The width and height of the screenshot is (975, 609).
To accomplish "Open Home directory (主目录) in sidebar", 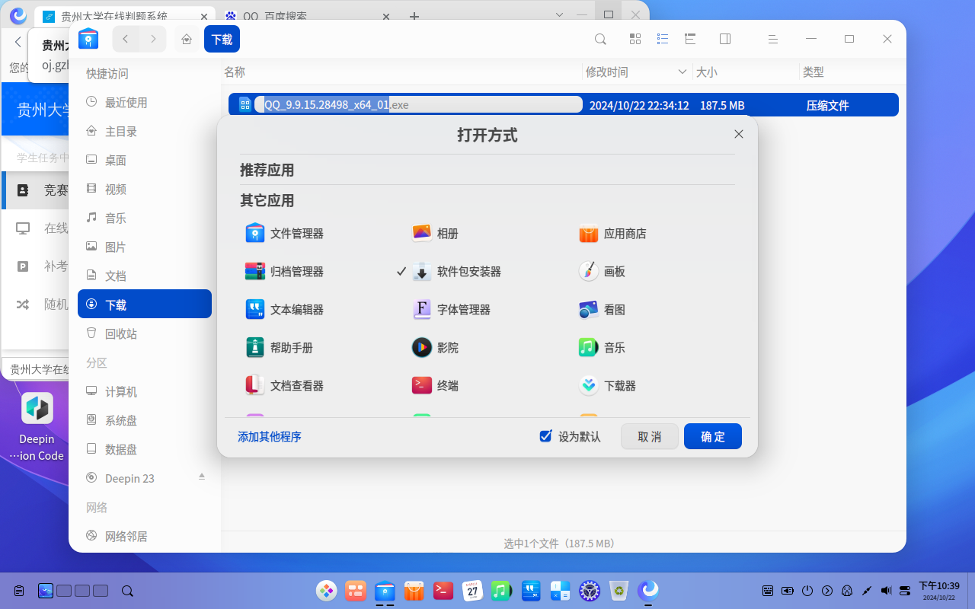I will tap(144, 132).
